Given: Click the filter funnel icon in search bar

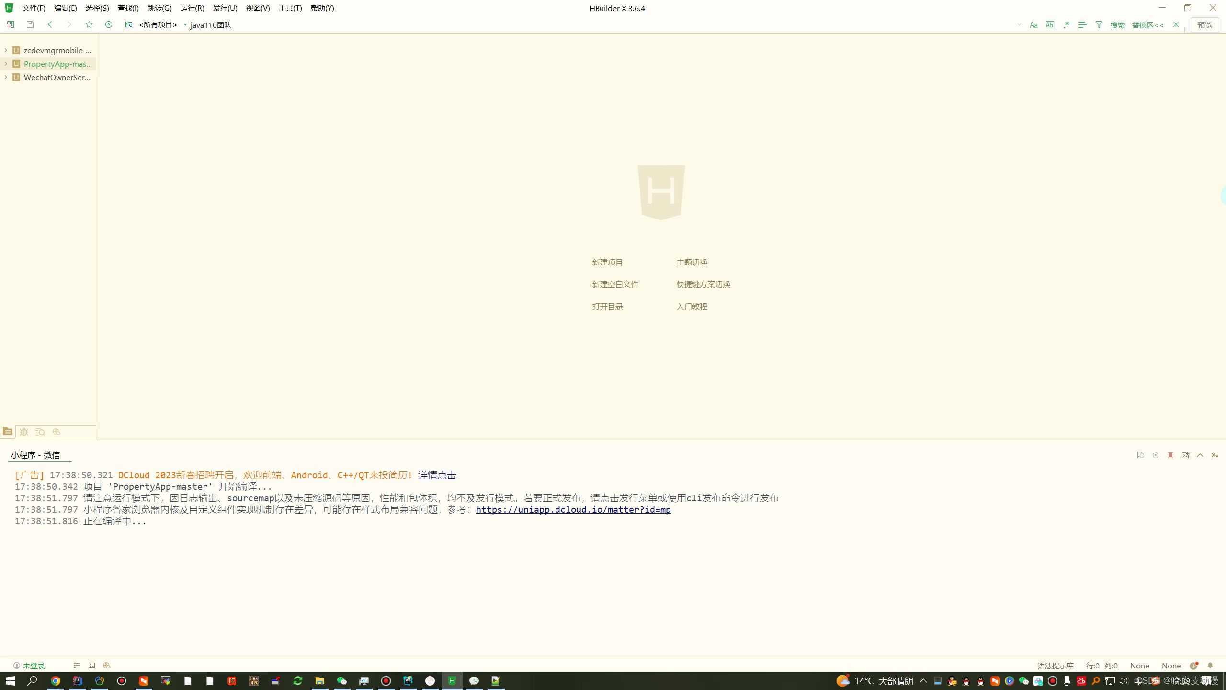Looking at the screenshot, I should pyautogui.click(x=1099, y=24).
